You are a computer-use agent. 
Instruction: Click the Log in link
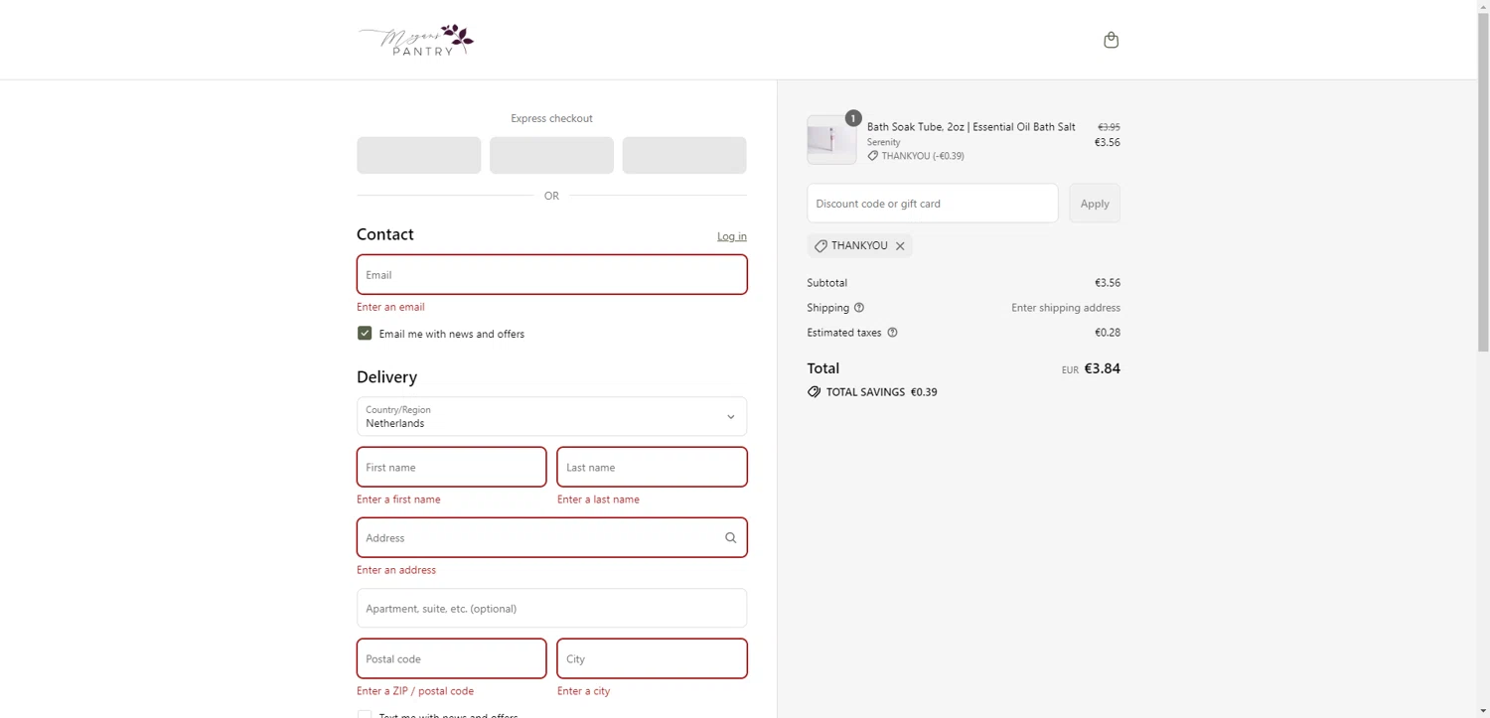(732, 236)
